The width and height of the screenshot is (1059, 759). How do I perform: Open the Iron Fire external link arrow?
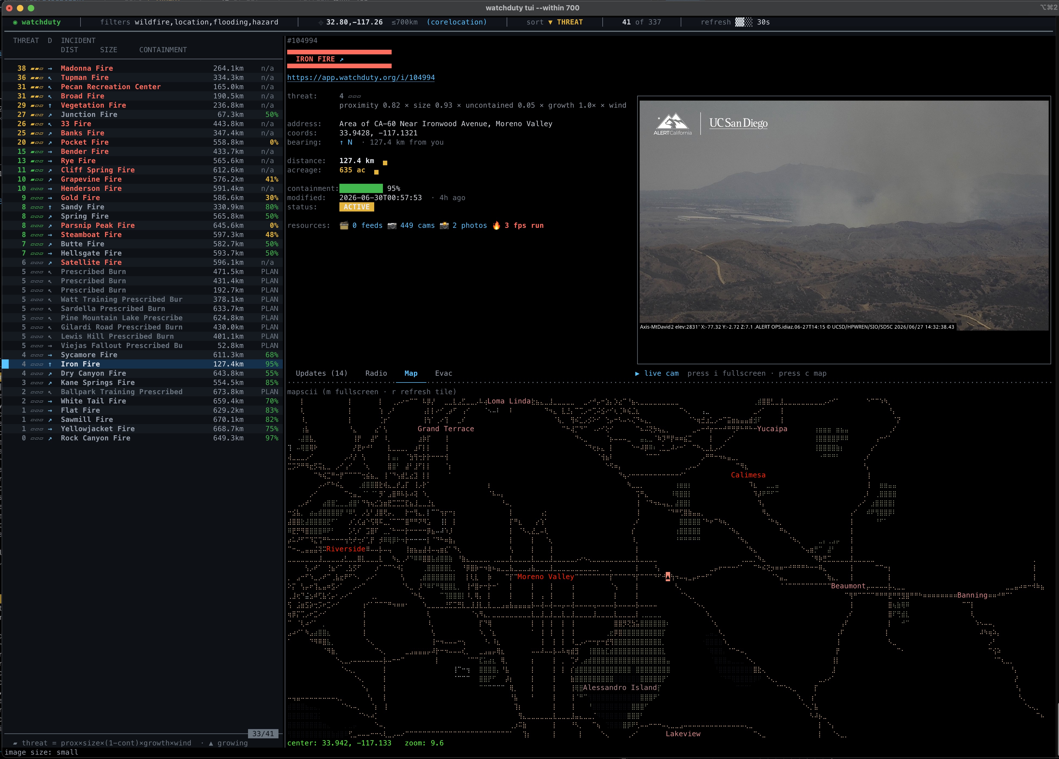coord(341,59)
